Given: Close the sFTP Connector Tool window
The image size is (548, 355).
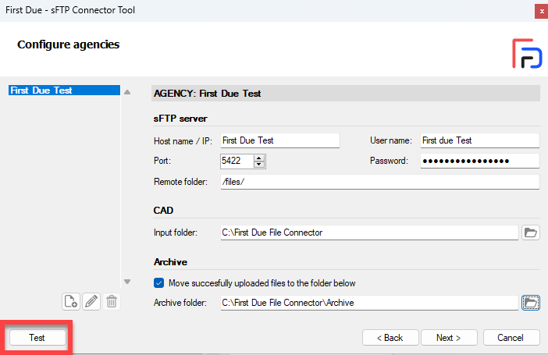Looking at the screenshot, I should [541, 12].
